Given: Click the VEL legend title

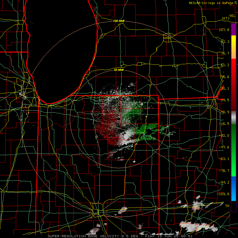Looking at the screenshot, I should point(232,16).
